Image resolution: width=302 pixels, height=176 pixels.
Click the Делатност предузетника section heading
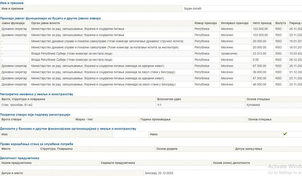click(x=20, y=158)
